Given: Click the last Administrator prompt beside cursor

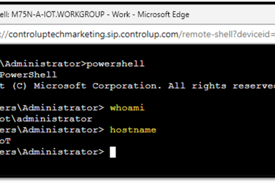Looking at the screenshot, I should (x=52, y=152).
